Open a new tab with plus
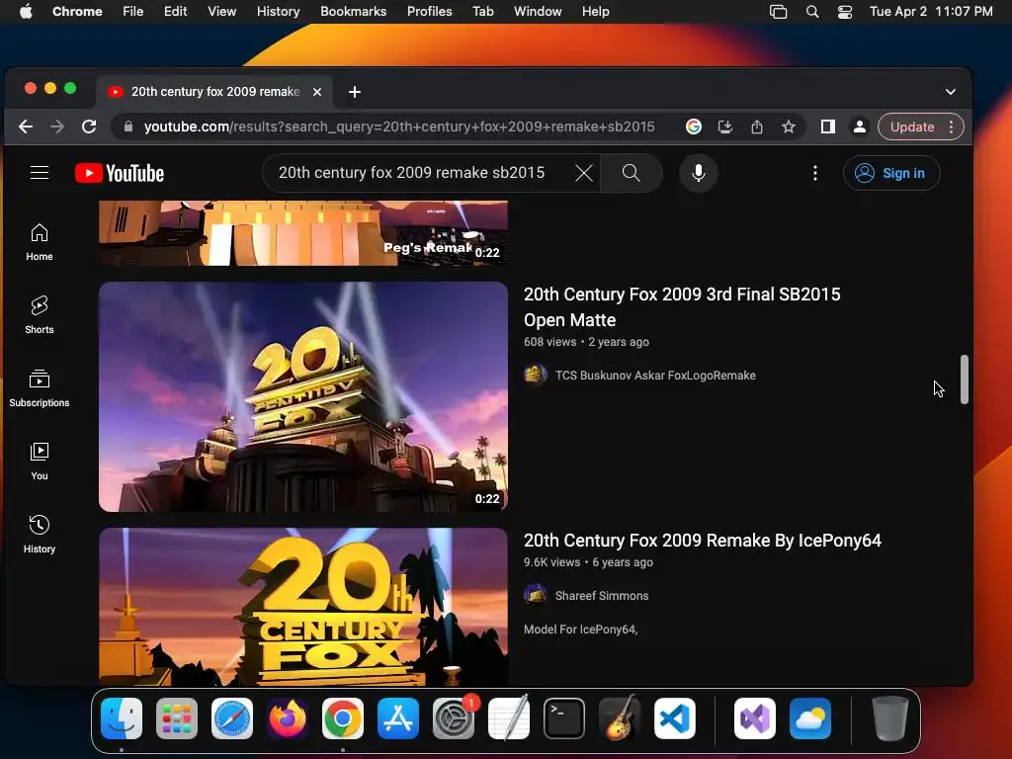This screenshot has width=1012, height=759. (x=355, y=92)
